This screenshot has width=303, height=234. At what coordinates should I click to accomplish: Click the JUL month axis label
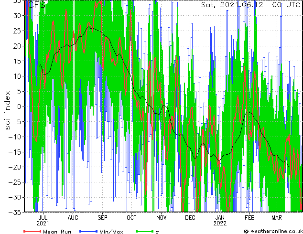(x=43, y=218)
